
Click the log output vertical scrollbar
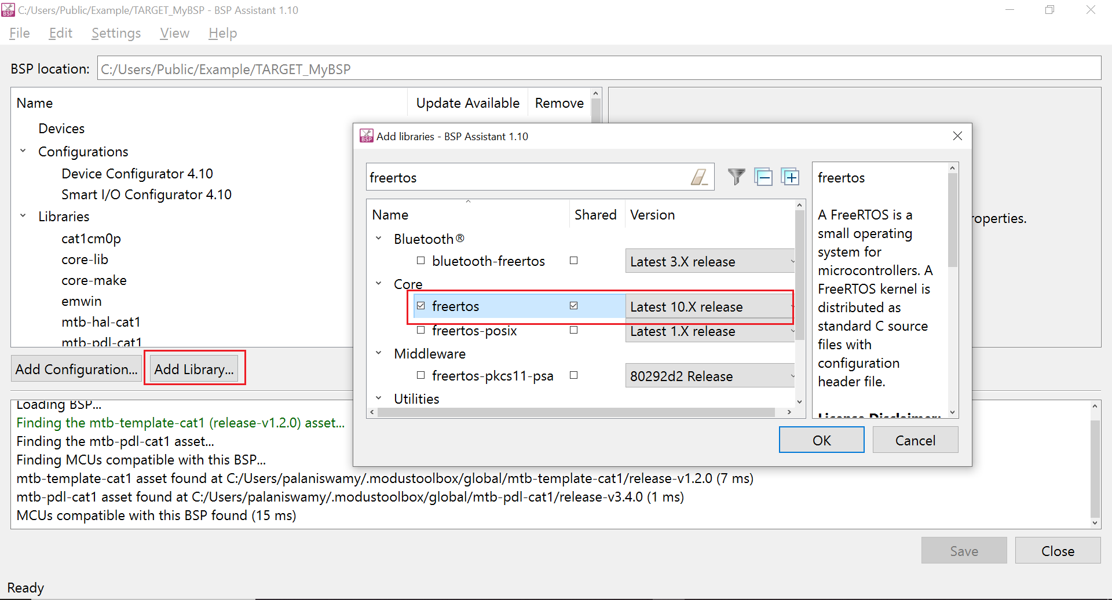click(1095, 469)
